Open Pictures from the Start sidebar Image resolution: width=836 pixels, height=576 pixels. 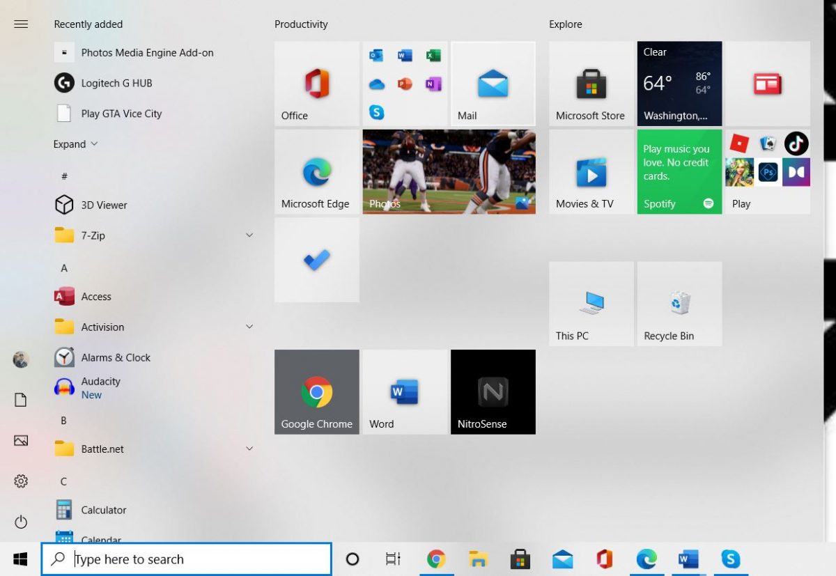coord(21,440)
